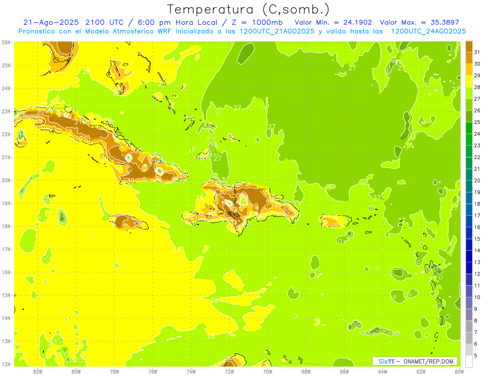Screen dimensions: 488x377
Task: Pick the brown legend swatch above 31
Action: 469,46
